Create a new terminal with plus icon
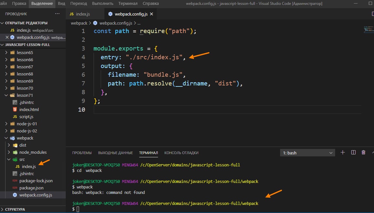This screenshot has width=374, height=213. pyautogui.click(x=343, y=152)
